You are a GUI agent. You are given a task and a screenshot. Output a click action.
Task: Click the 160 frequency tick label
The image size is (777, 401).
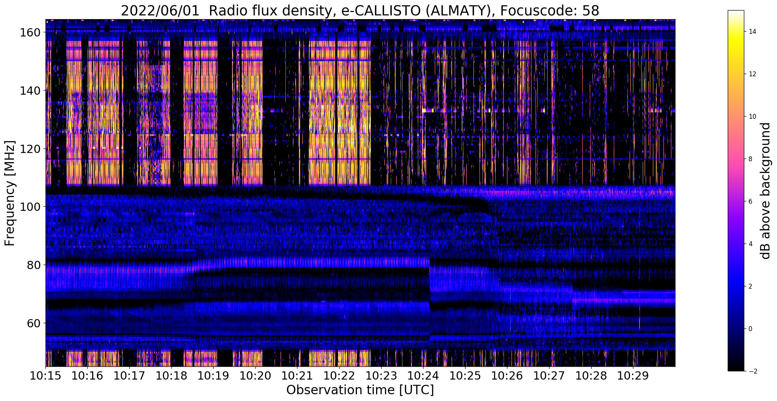(x=30, y=33)
